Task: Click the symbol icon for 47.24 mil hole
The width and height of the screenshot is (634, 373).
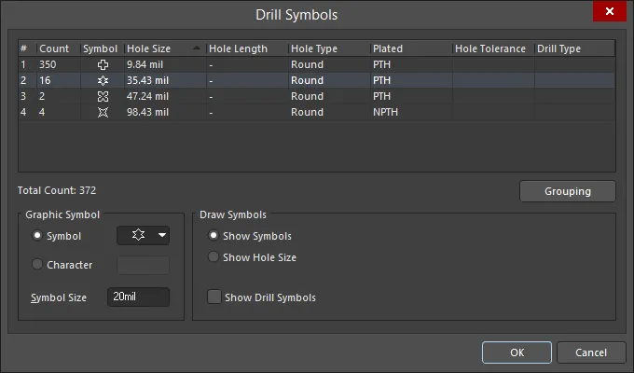Action: tap(103, 96)
